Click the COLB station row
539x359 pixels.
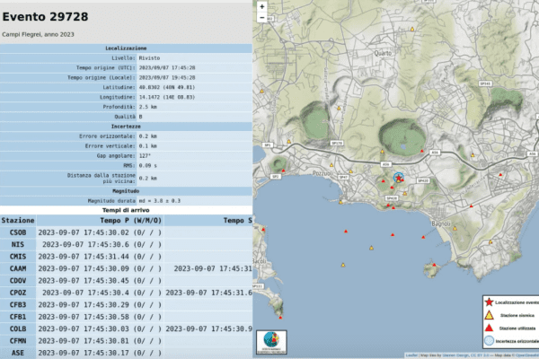[18, 328]
